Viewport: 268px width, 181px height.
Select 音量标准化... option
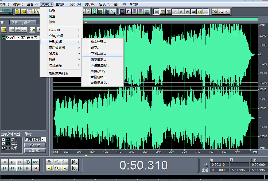pos(102,83)
